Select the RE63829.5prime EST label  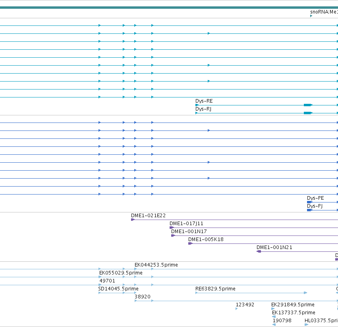tap(215, 289)
